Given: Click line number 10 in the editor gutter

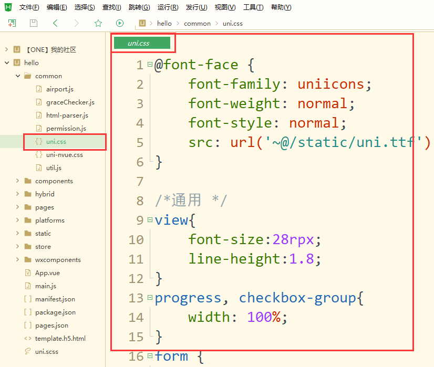Looking at the screenshot, I should (137, 239).
